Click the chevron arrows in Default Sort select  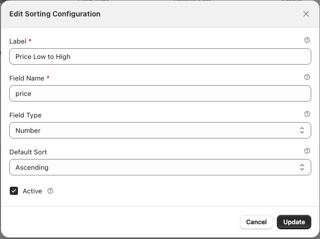302,167
